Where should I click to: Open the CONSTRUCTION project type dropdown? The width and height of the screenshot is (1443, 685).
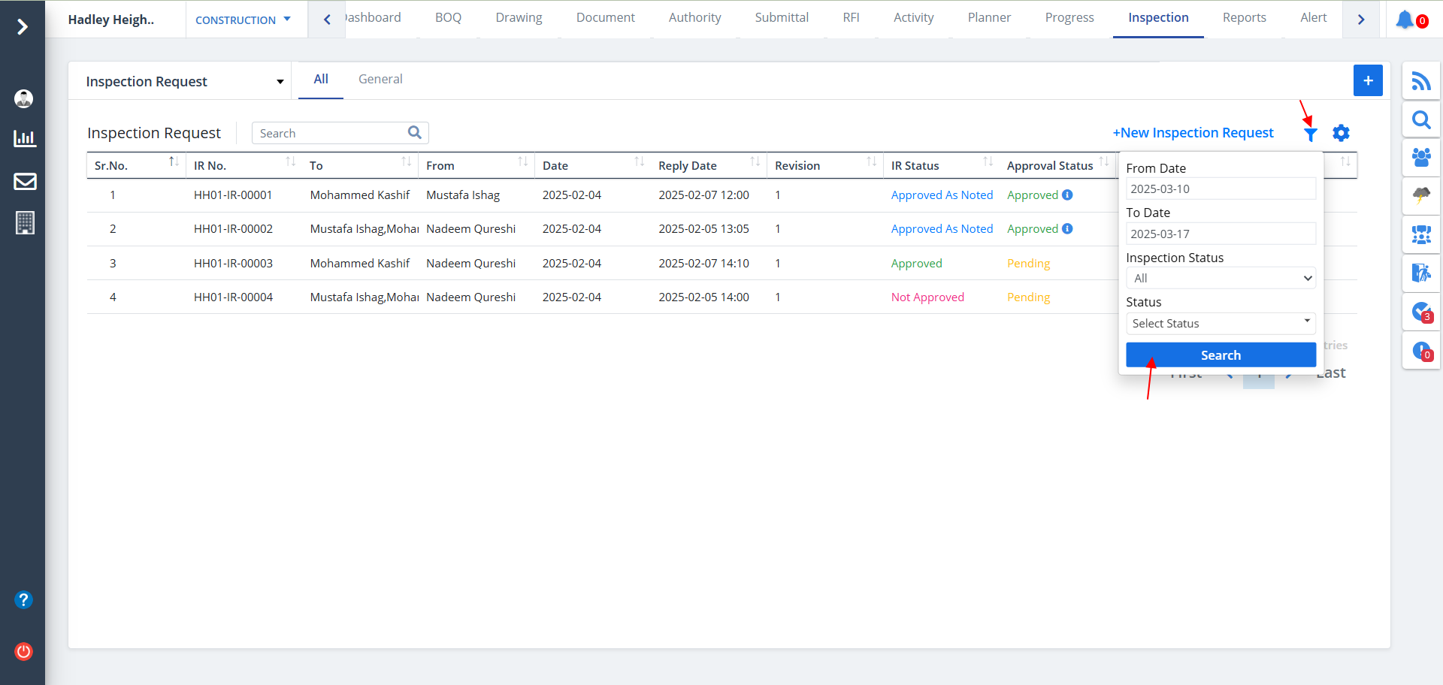[243, 20]
